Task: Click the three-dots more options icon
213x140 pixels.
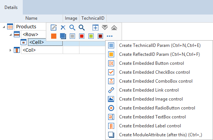Action: (x=110, y=36)
